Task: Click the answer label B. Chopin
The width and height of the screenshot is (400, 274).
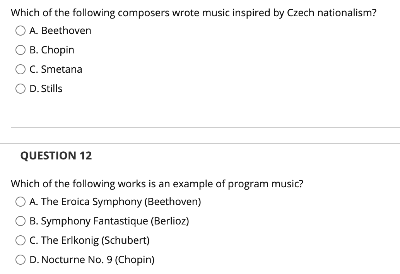Action: point(52,50)
